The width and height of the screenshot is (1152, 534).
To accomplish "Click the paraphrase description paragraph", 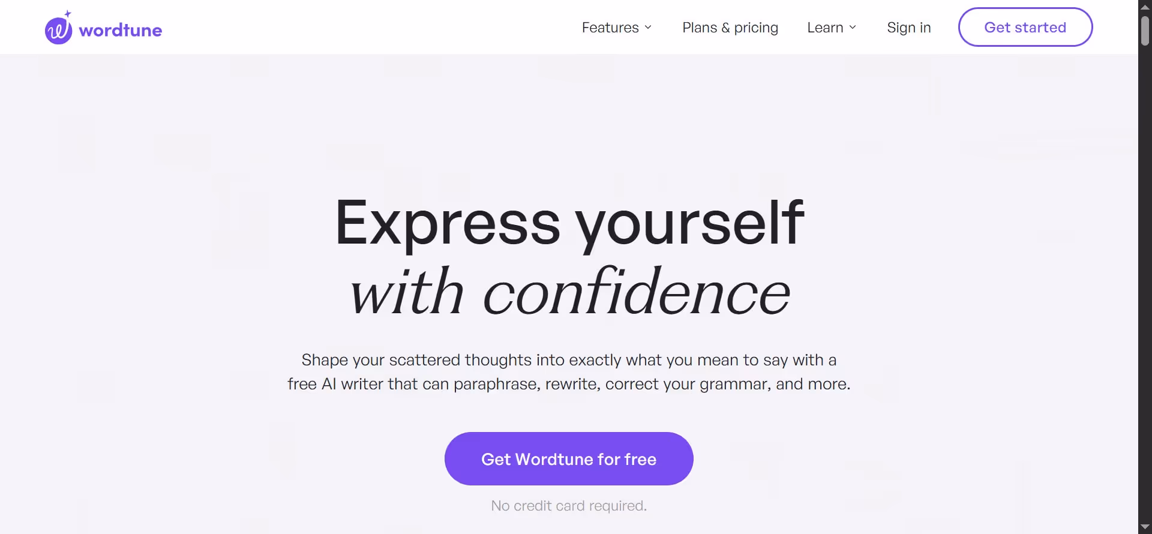I will (568, 372).
